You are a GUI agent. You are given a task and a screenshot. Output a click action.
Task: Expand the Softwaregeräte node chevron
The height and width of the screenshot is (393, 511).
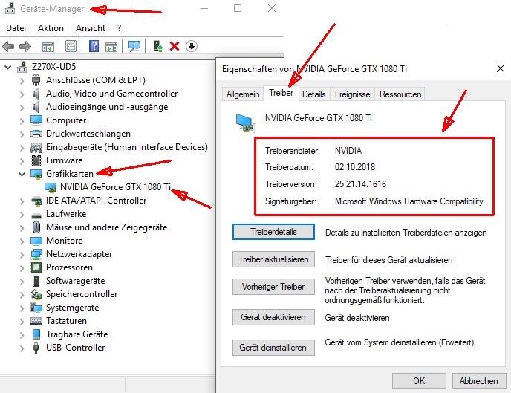coord(22,282)
